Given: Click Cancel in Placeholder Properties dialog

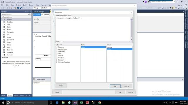Looking at the screenshot, I should (x=130, y=92).
